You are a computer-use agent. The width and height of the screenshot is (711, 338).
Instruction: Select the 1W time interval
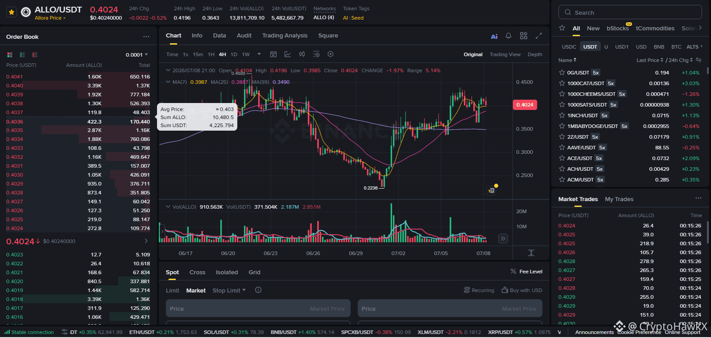[246, 54]
